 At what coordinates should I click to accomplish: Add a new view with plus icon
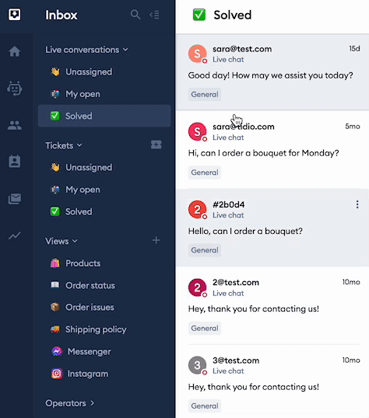pyautogui.click(x=156, y=240)
